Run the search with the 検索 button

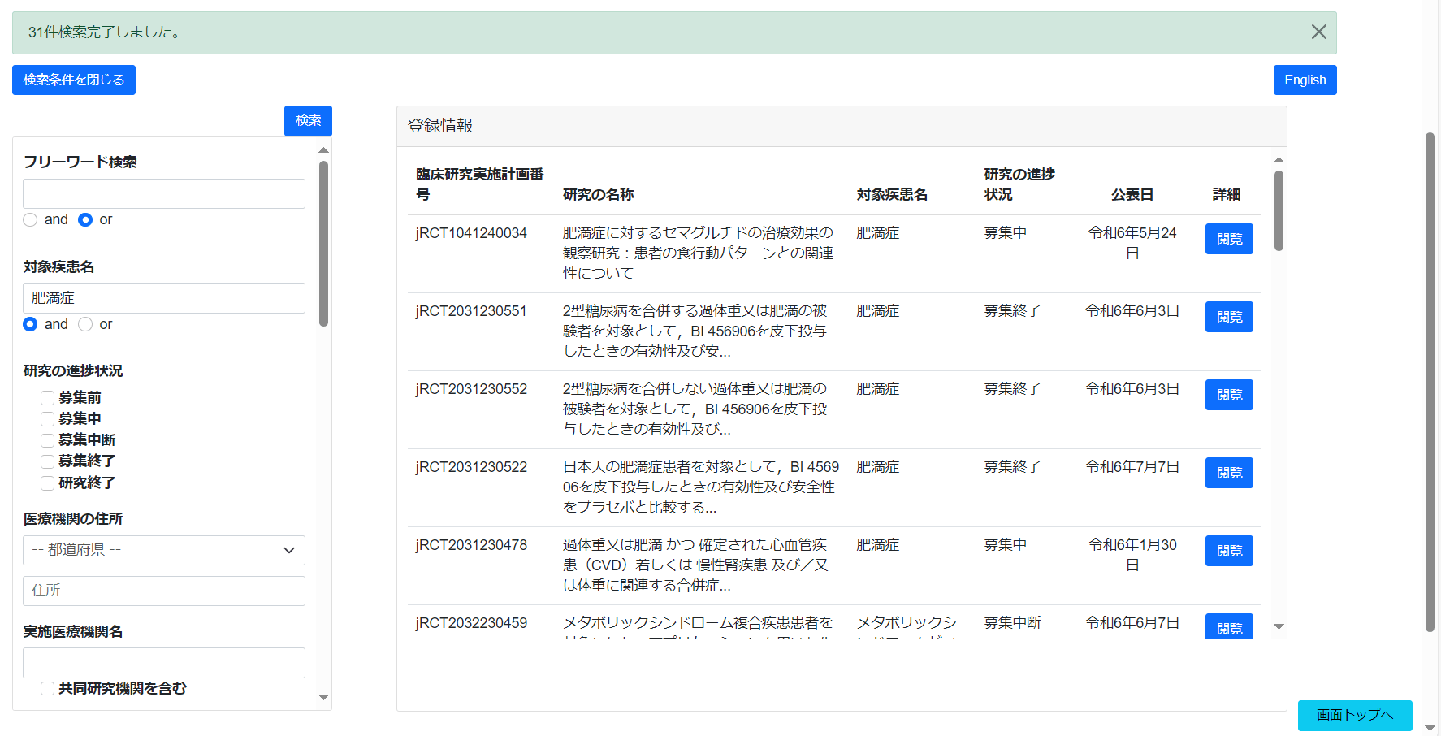[307, 120]
